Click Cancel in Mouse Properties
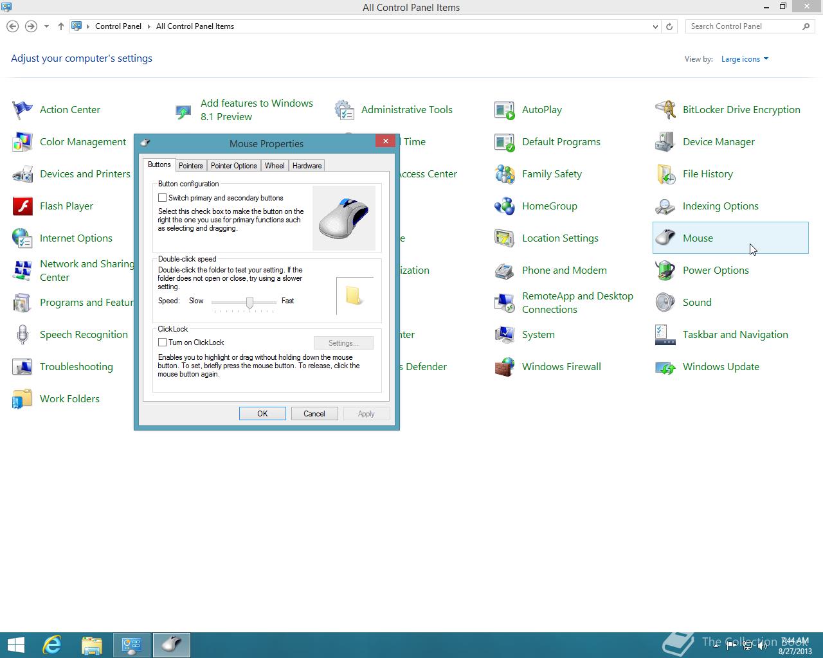Image resolution: width=823 pixels, height=658 pixels. tap(314, 414)
